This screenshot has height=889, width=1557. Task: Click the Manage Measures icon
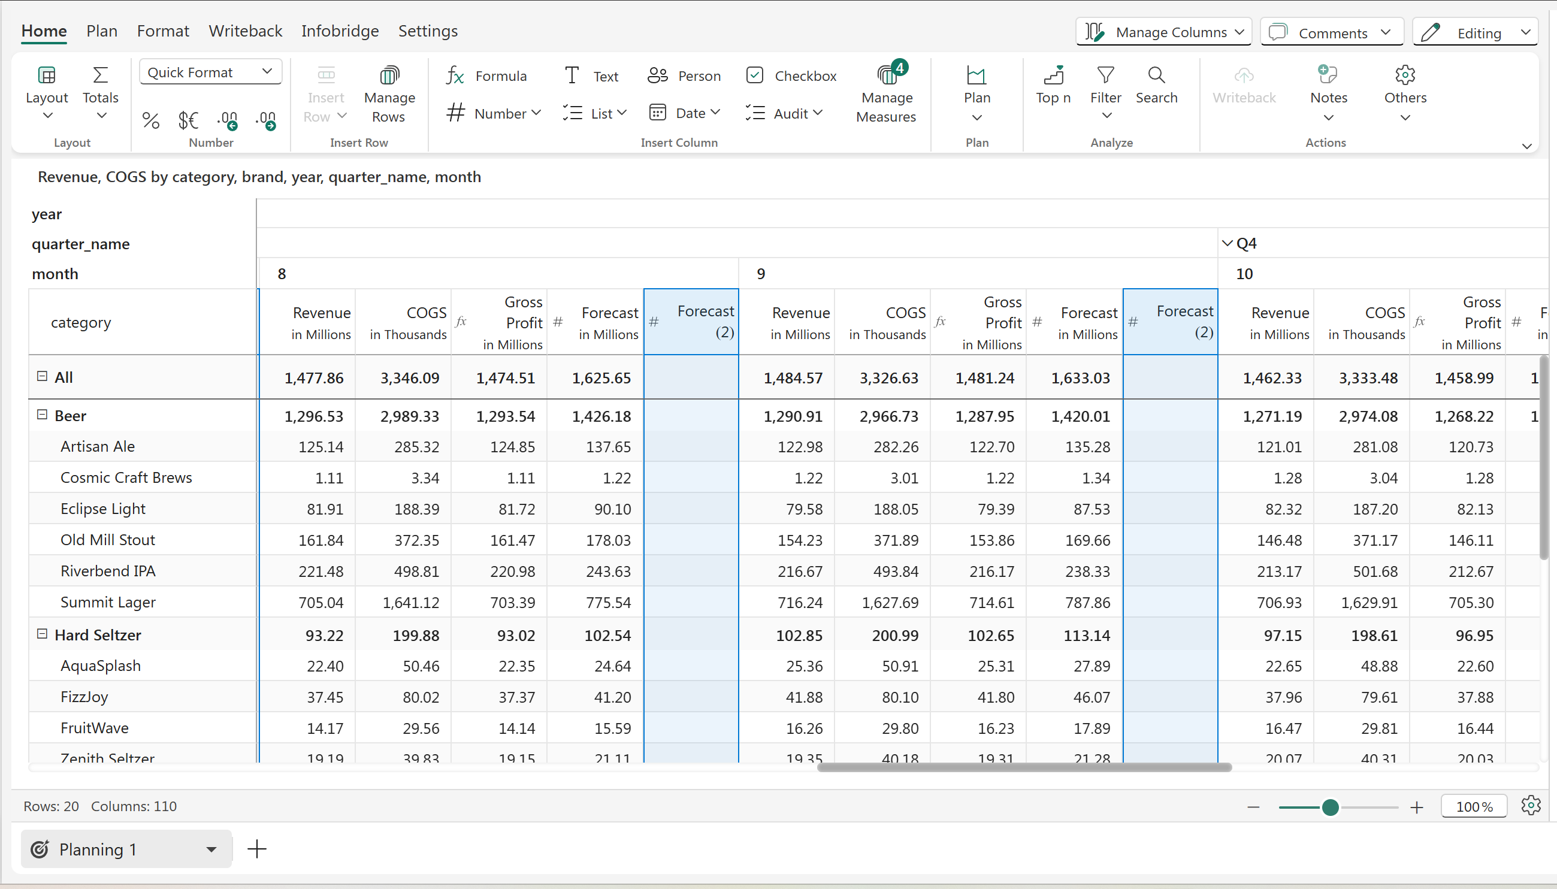pos(887,76)
